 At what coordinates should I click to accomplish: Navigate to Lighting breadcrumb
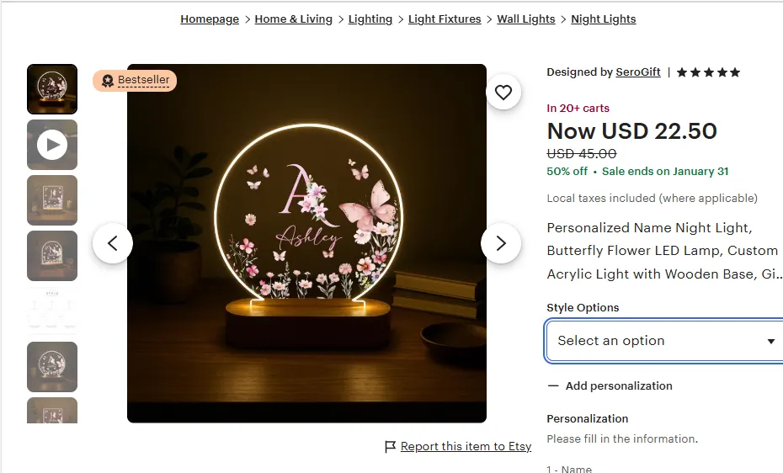pyautogui.click(x=370, y=19)
